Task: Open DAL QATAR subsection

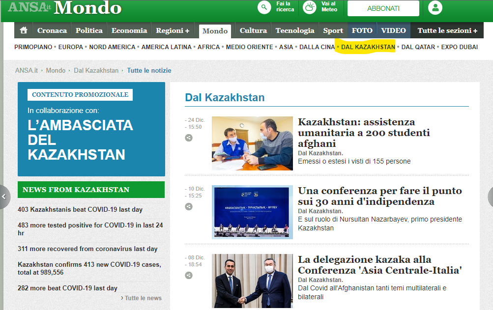Action: [x=418, y=47]
